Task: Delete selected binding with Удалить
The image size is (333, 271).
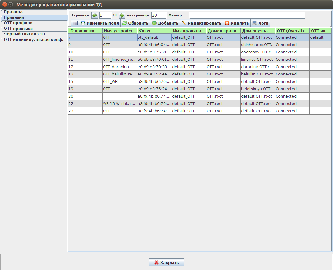Action: 237,23
